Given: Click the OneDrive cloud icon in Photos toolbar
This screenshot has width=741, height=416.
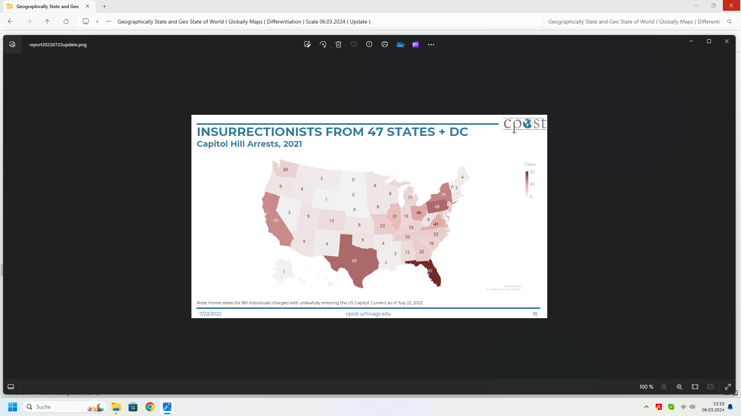Looking at the screenshot, I should tap(400, 44).
